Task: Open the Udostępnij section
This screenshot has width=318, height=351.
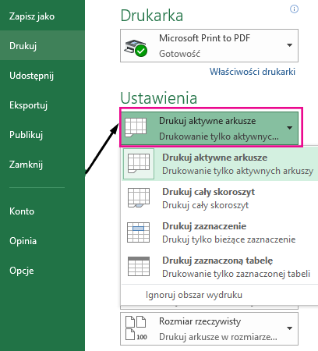Action: [31, 76]
